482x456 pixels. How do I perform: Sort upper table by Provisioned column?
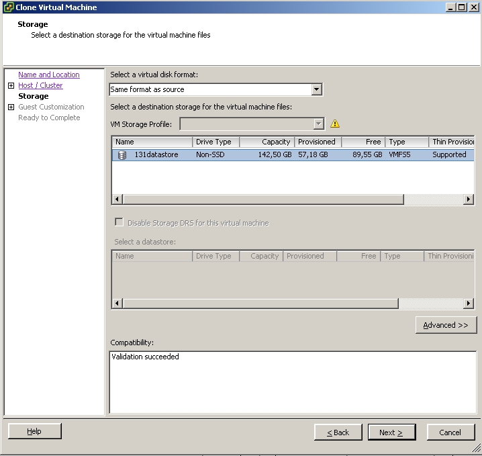click(x=318, y=142)
